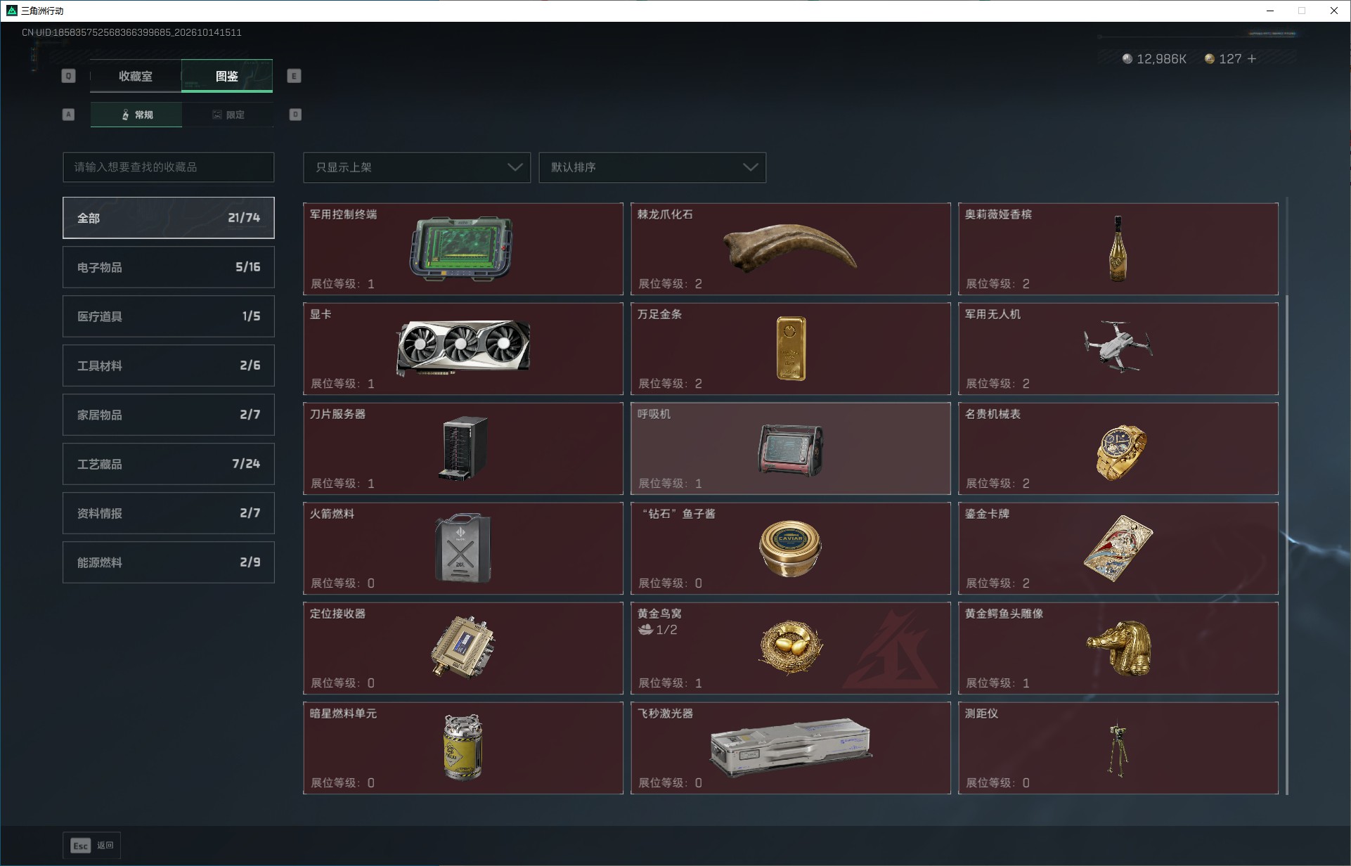Switch to the 收藏室 tab
Viewport: 1351px width, 866px height.
[x=136, y=76]
